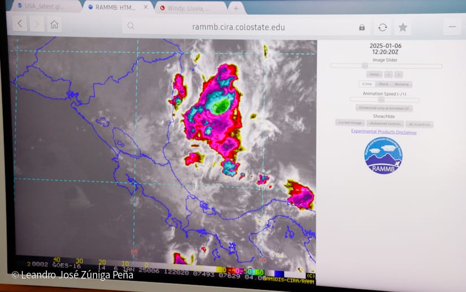Stop the animation with the Stop button
466x292 pixels.
coord(373,74)
